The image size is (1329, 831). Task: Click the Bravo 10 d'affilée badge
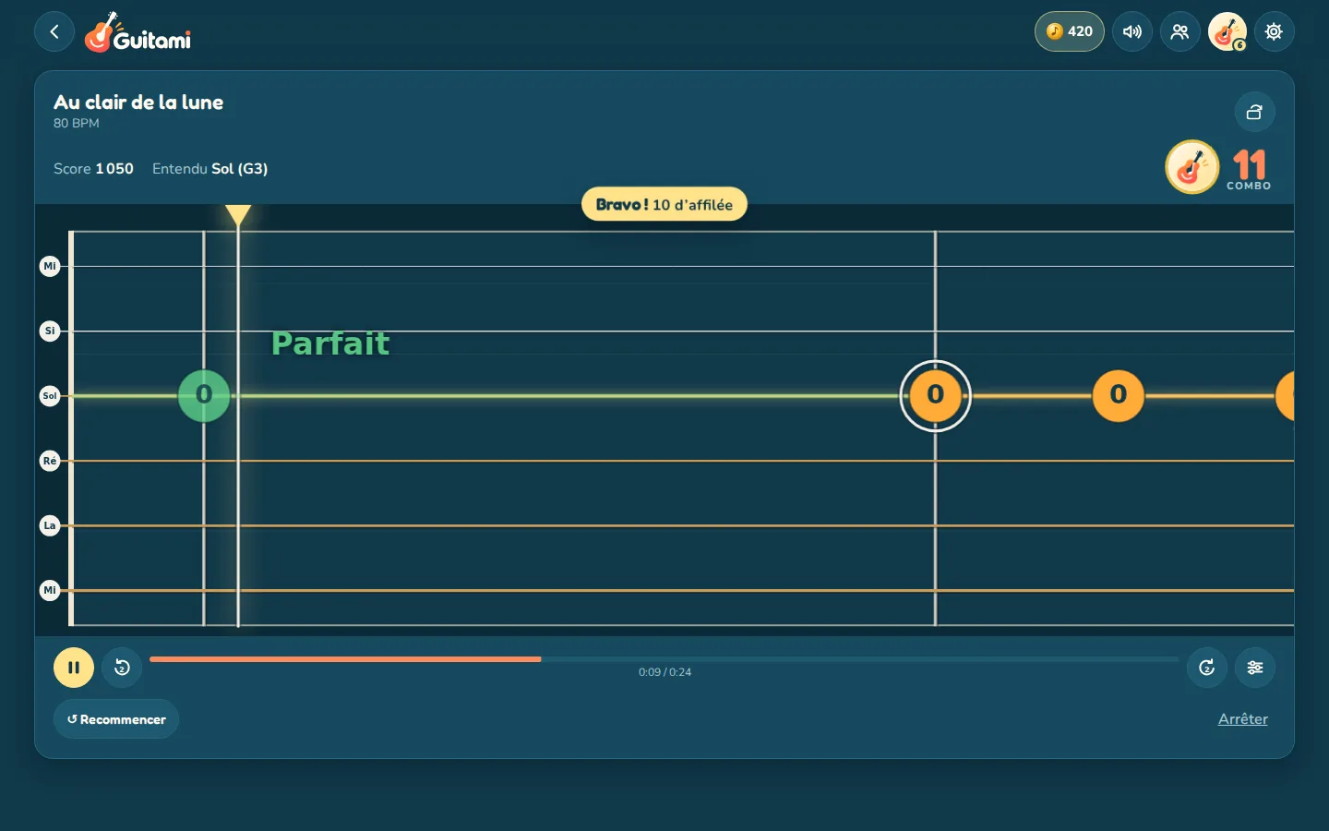coord(664,204)
